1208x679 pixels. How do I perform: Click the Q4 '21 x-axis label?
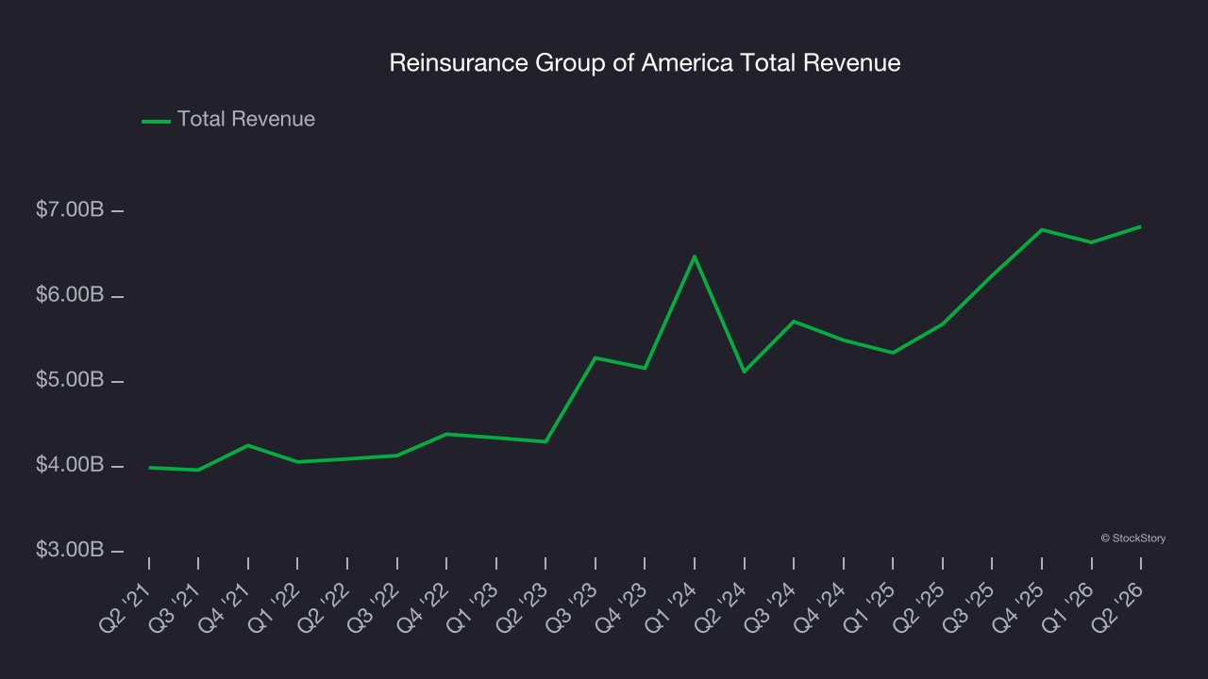click(x=226, y=606)
